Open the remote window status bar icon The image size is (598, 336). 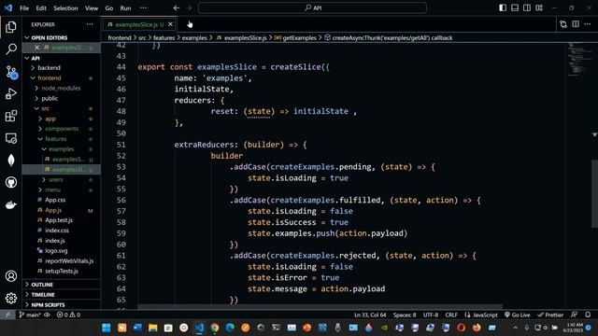(7, 315)
